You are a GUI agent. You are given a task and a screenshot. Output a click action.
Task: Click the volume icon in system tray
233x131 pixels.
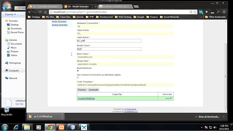[215, 127]
